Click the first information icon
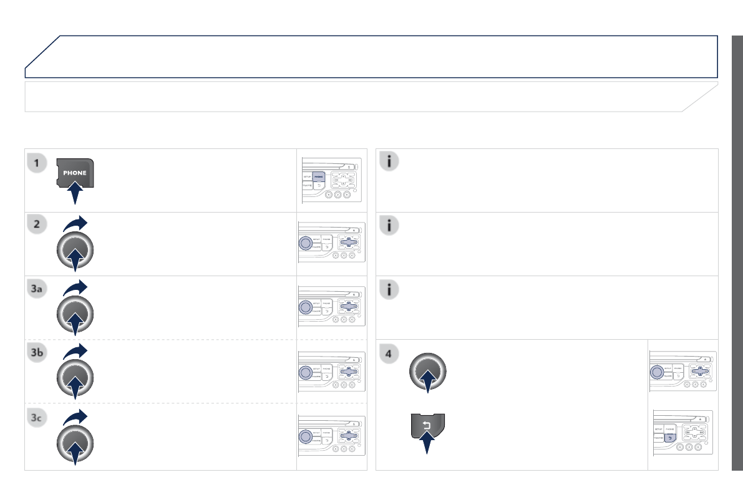 389,161
